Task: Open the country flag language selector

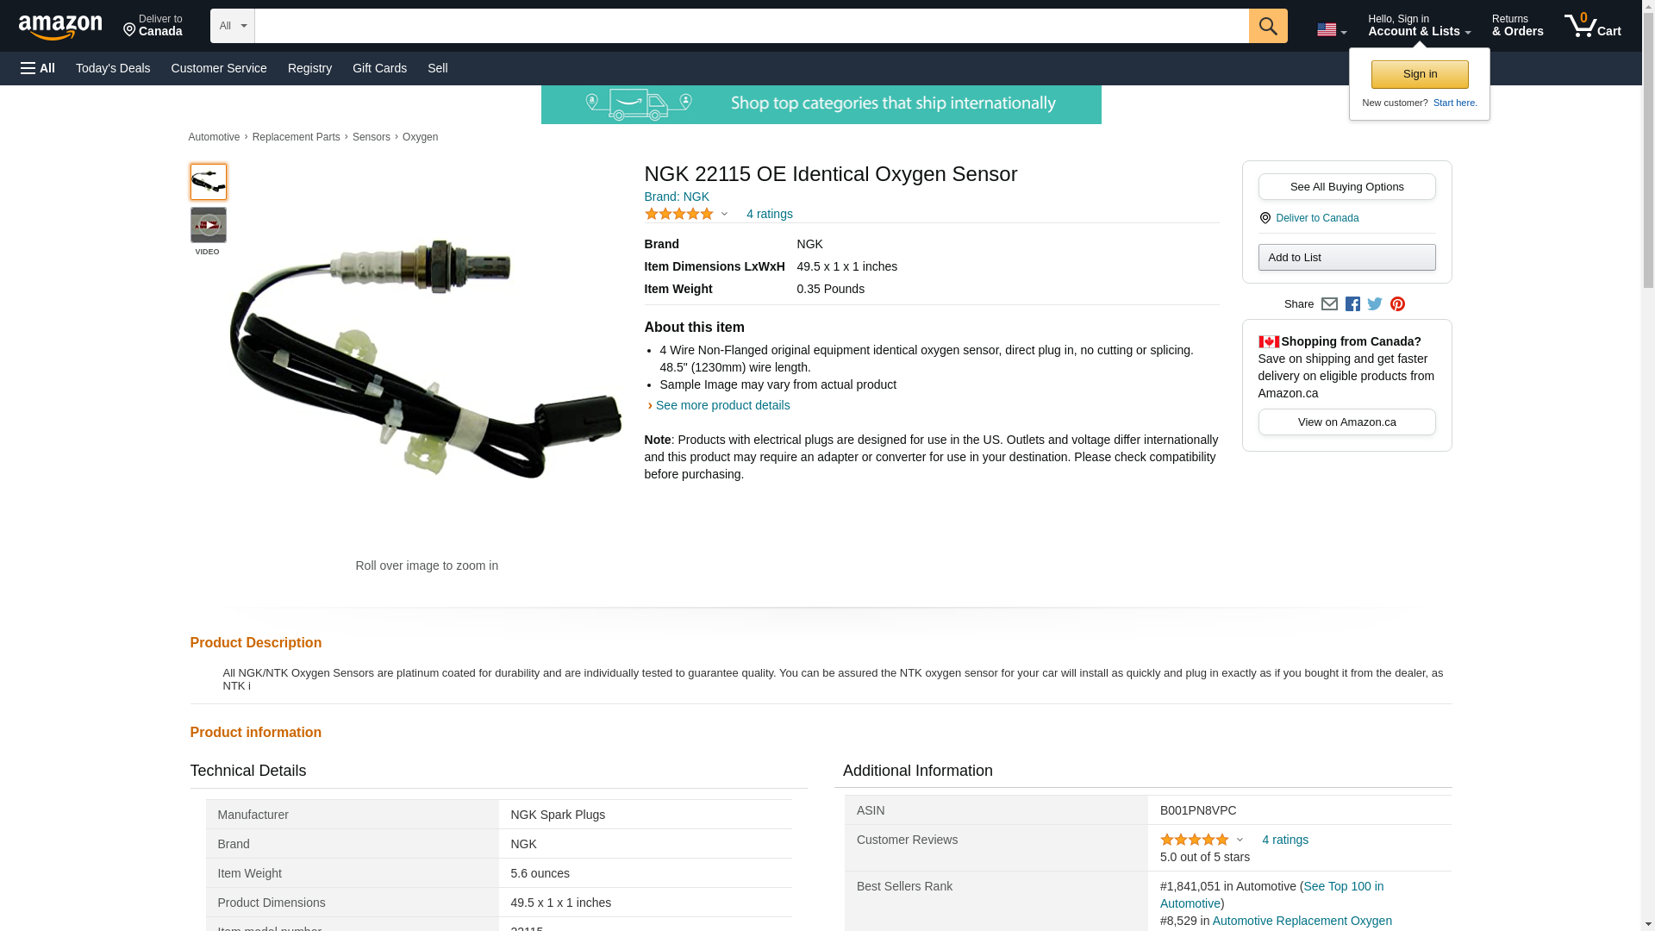Action: [x=1331, y=30]
